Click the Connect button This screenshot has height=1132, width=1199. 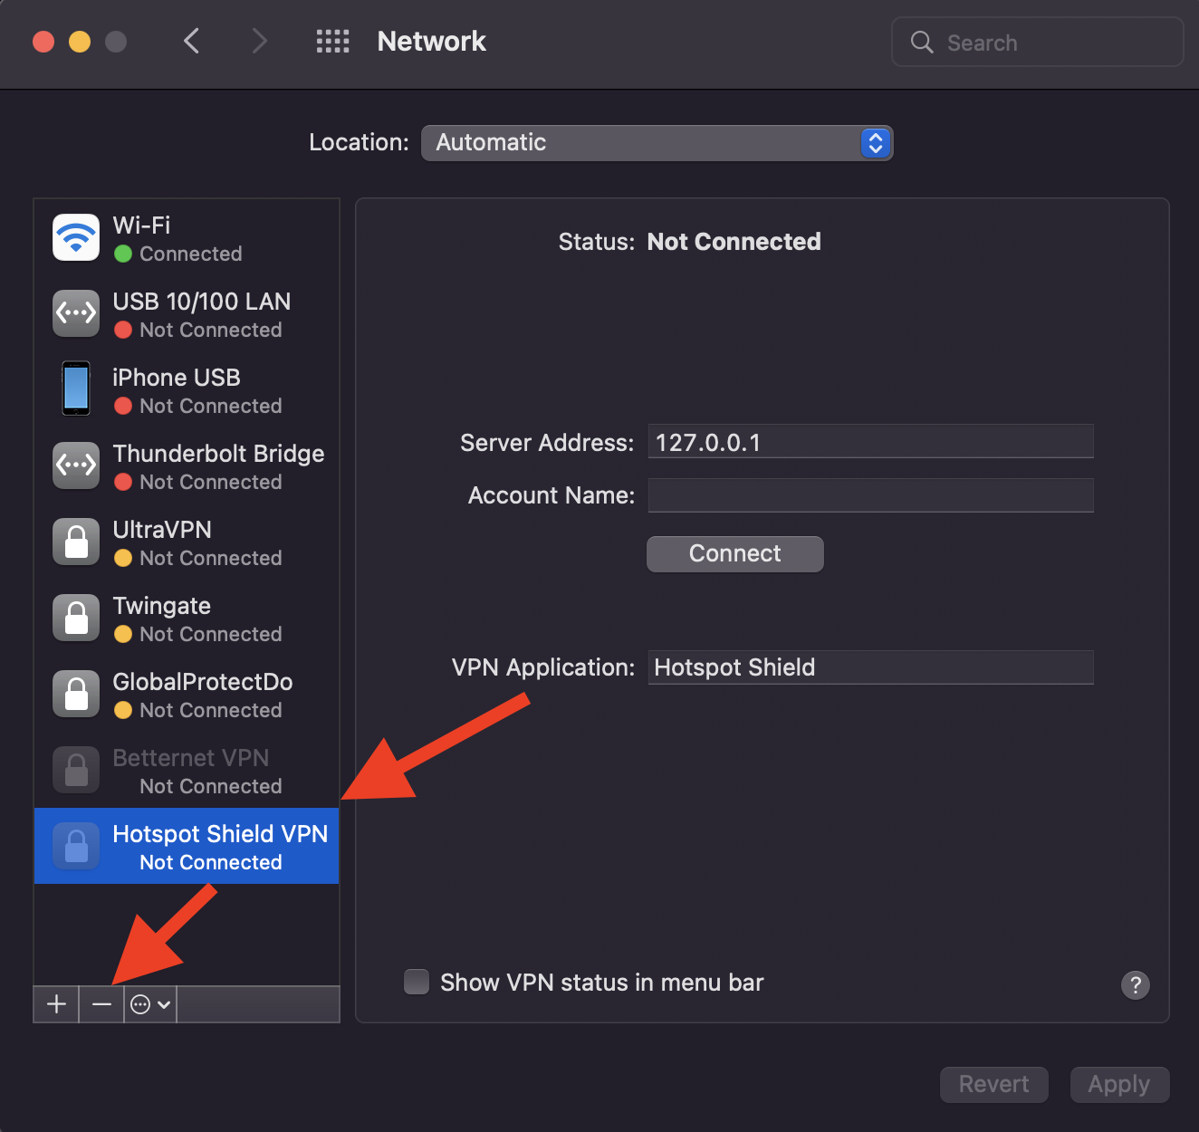tap(734, 553)
